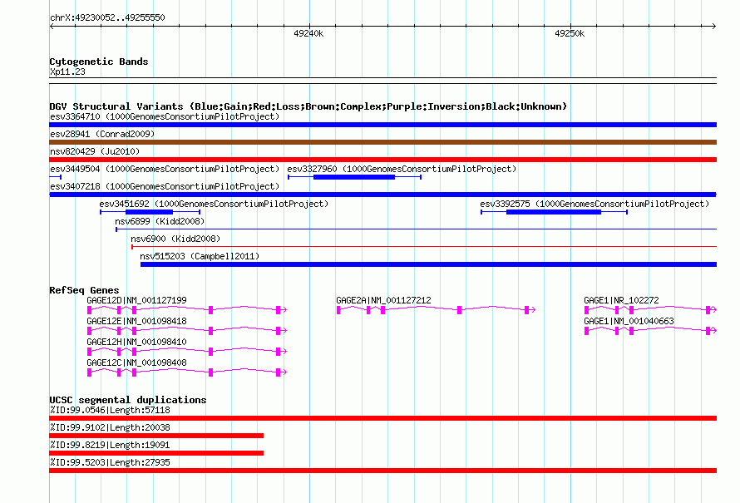Click the %ID:99.0546|Length:57118 label
This screenshot has width=740, height=503.
point(110,410)
